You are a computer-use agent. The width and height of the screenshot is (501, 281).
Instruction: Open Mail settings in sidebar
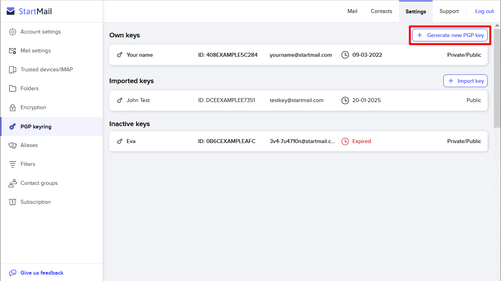tap(51, 51)
